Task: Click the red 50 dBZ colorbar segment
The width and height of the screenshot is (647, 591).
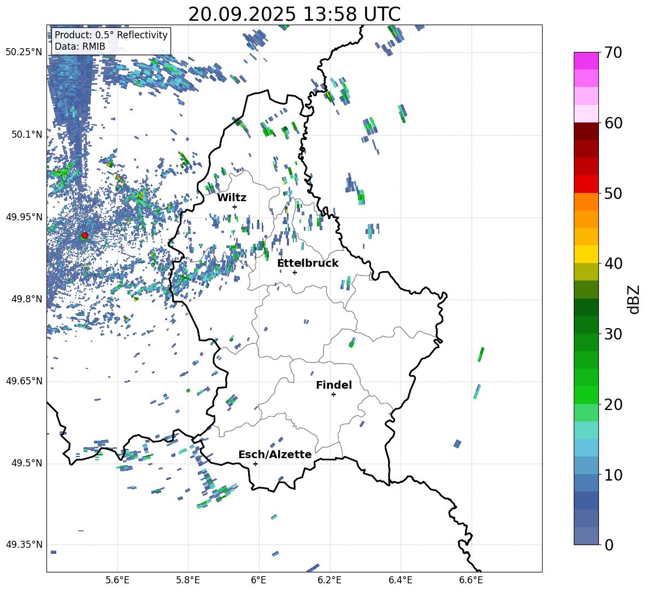Action: point(586,184)
